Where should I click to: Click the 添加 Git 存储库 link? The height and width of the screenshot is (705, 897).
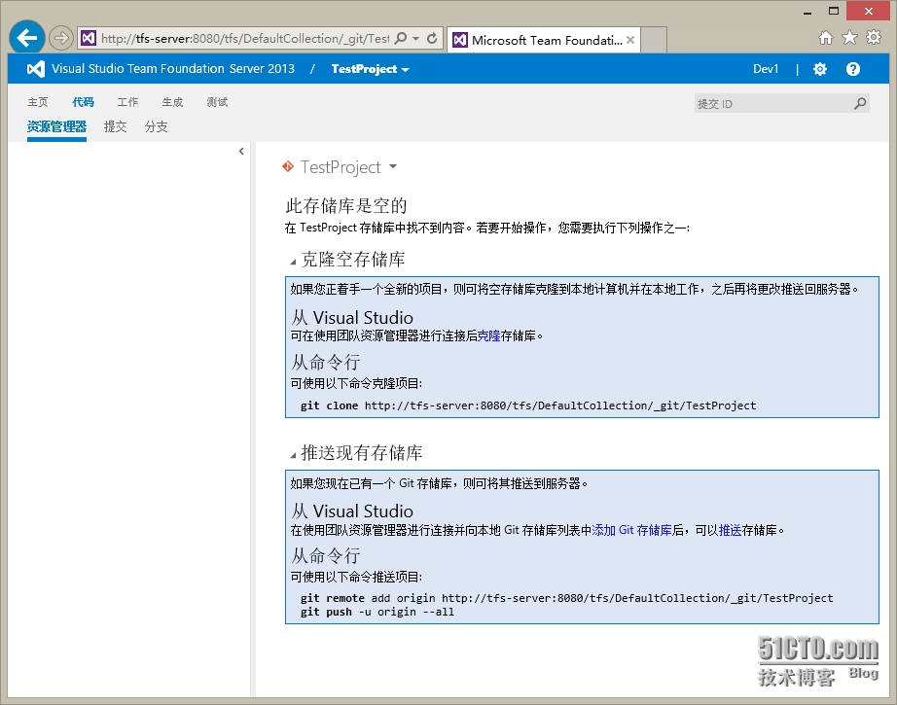pos(631,530)
